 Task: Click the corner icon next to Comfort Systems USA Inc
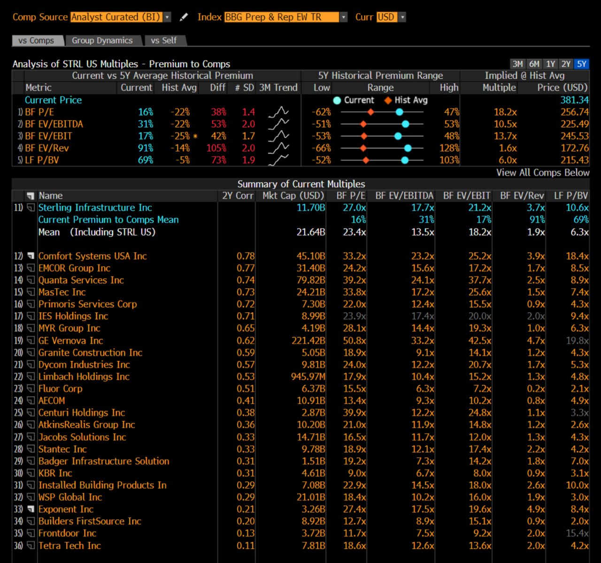(x=31, y=255)
